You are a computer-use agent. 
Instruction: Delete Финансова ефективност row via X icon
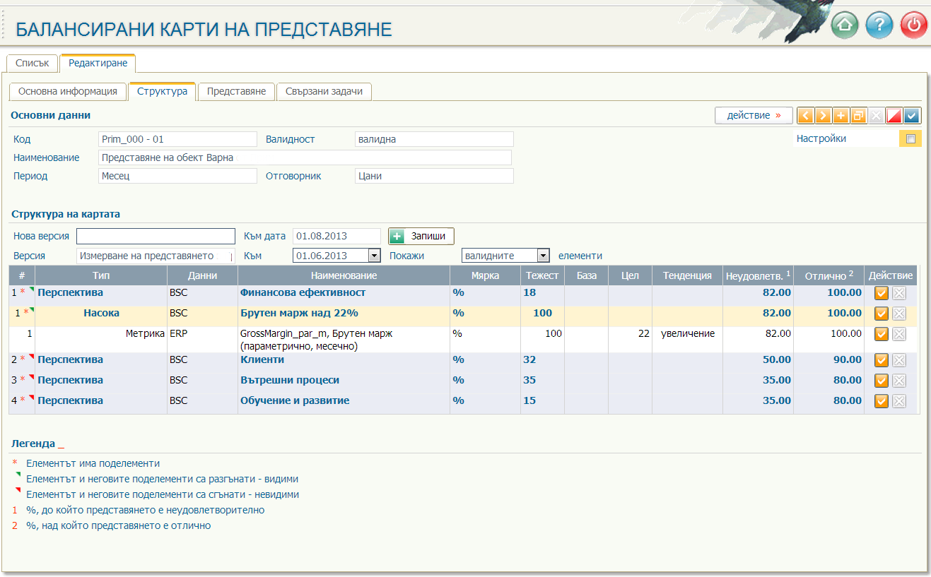[899, 293]
